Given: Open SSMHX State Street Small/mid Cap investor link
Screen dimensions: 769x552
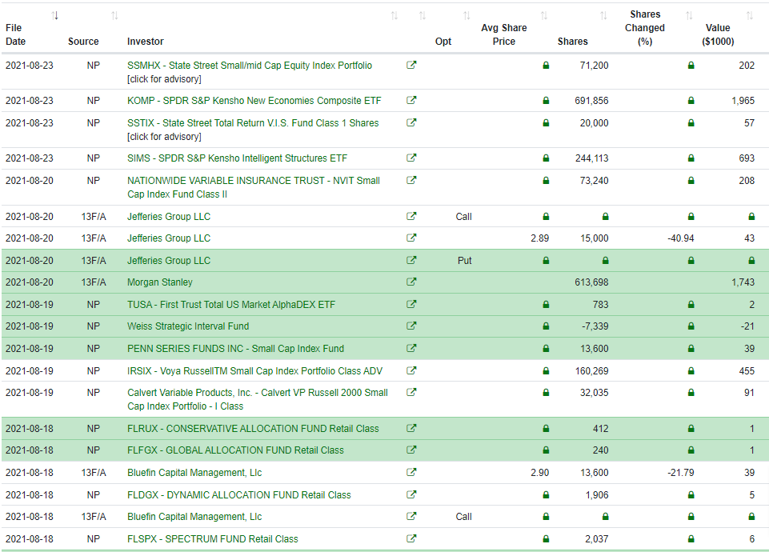Looking at the screenshot, I should pyautogui.click(x=250, y=66).
